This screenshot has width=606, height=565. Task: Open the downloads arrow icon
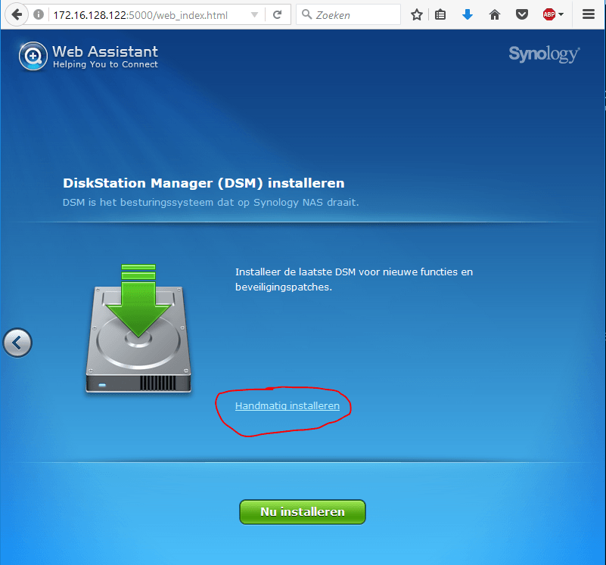tap(468, 14)
